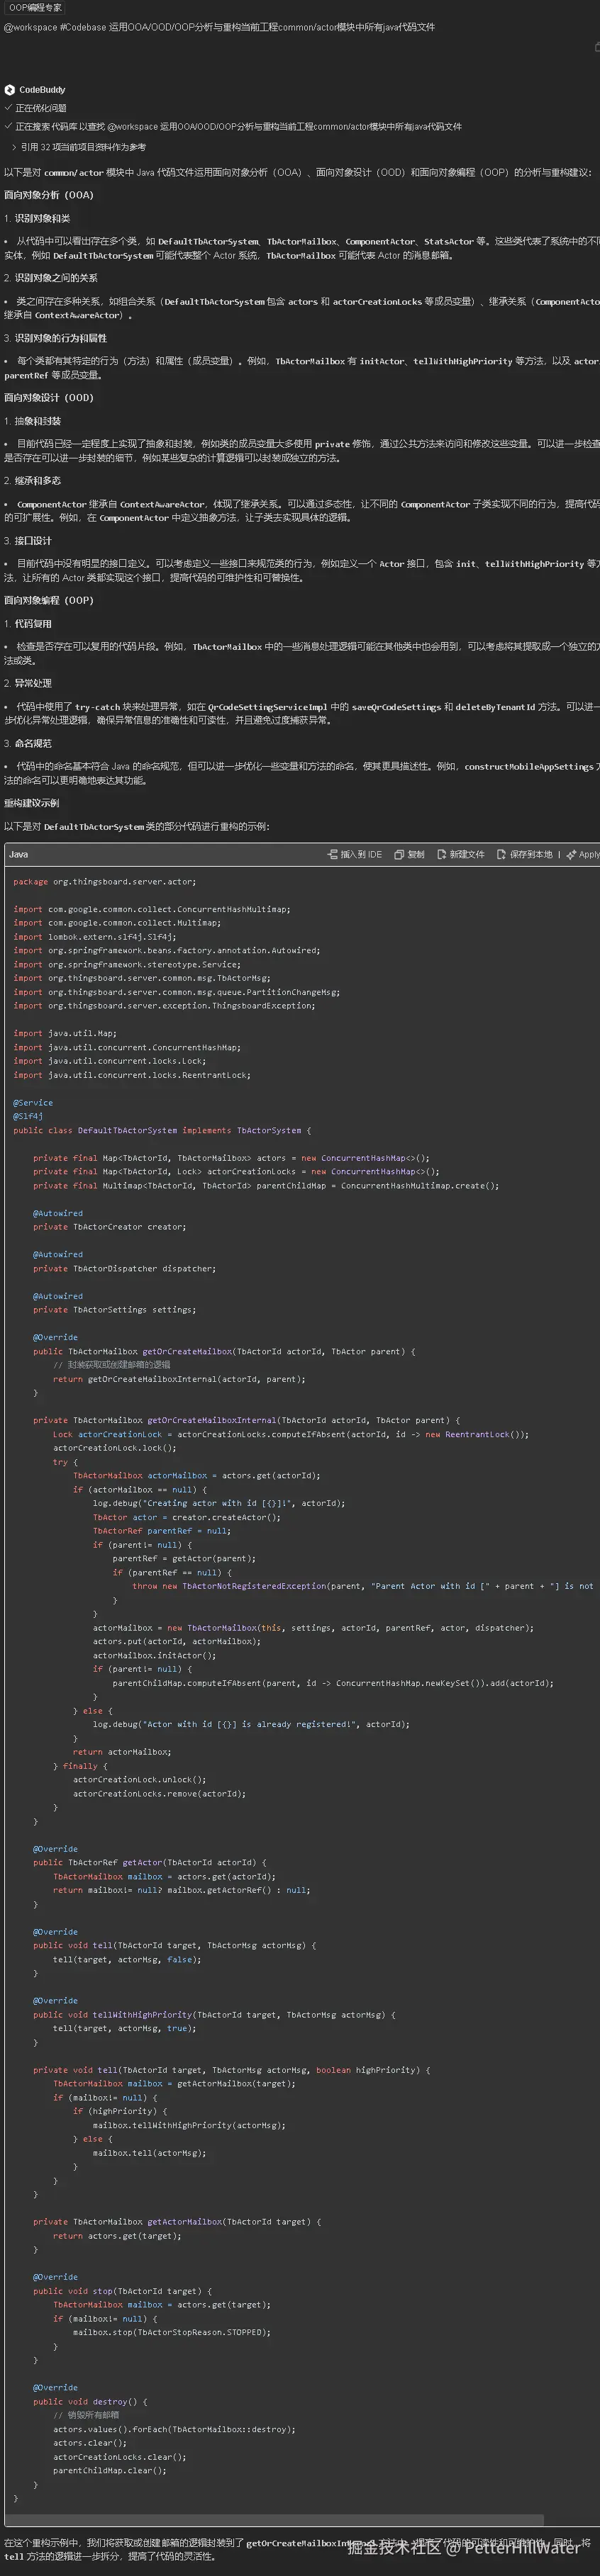Screen dimensions: 600x2576
Task: Click the @Service annotation in the code
Action: pos(33,1102)
